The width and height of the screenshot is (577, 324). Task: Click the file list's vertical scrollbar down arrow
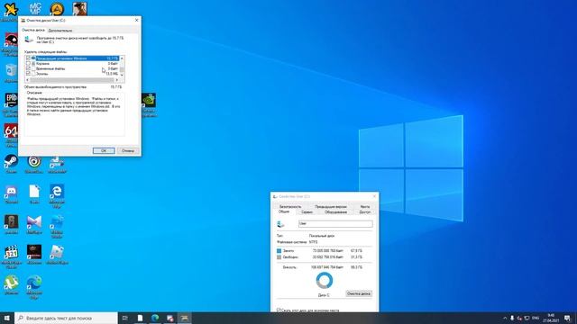pyautogui.click(x=122, y=75)
